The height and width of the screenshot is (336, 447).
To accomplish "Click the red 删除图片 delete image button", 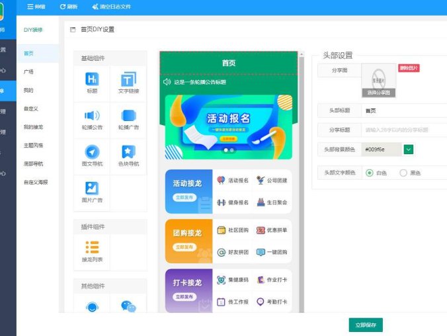I will (409, 68).
